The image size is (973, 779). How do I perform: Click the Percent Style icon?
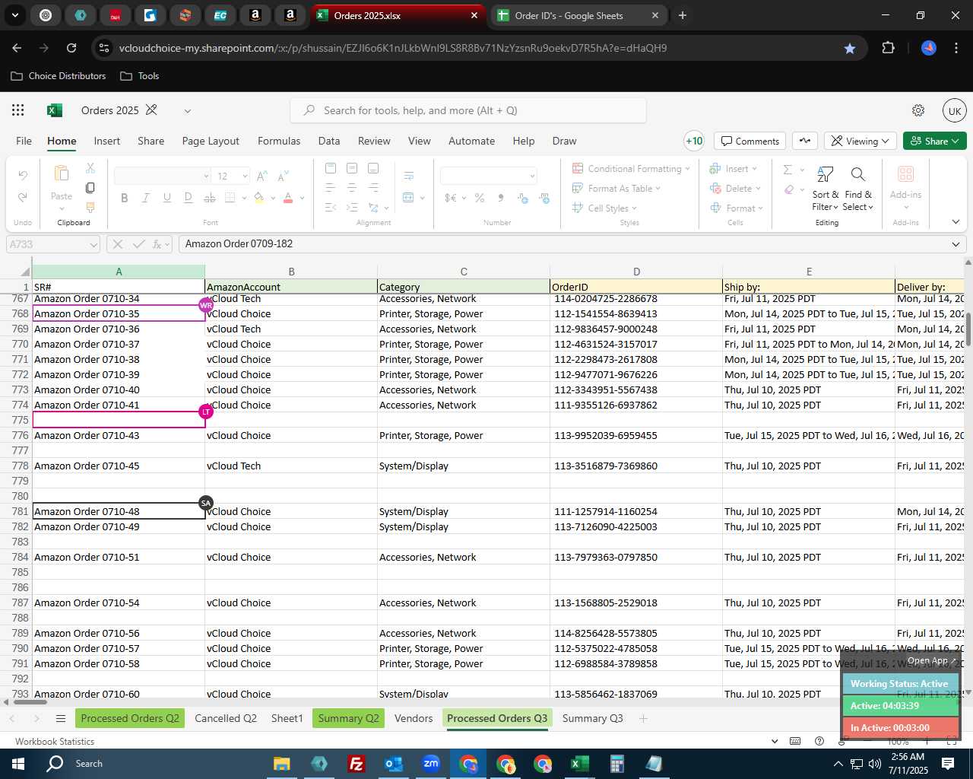(x=480, y=198)
